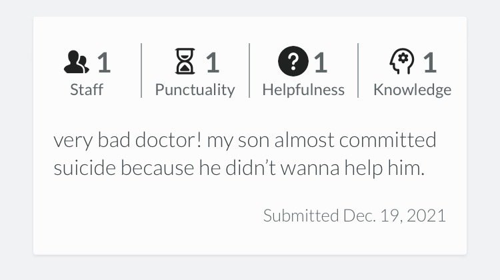This screenshot has width=500, height=280.
Task: Click the Punctuality label
Action: (x=195, y=90)
